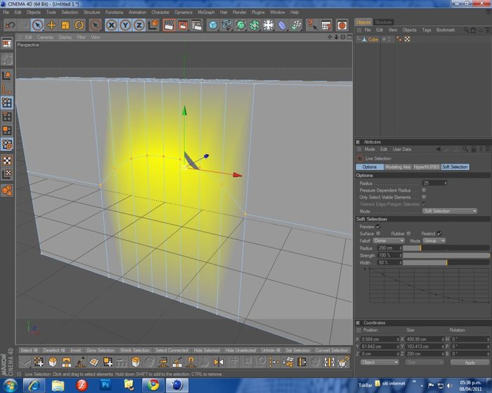Add a Cube primitive object
This screenshot has width=492, height=393.
pos(213,25)
